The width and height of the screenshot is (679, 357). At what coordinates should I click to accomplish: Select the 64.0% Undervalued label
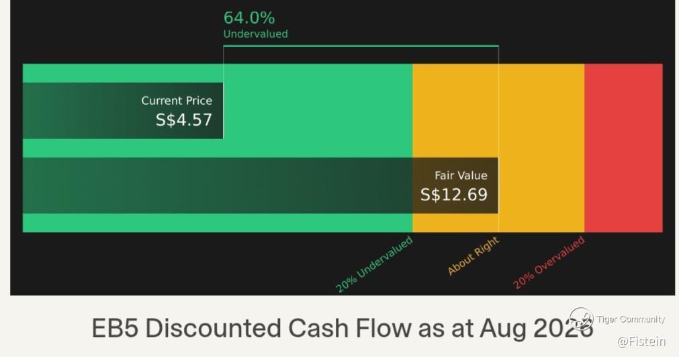255,24
